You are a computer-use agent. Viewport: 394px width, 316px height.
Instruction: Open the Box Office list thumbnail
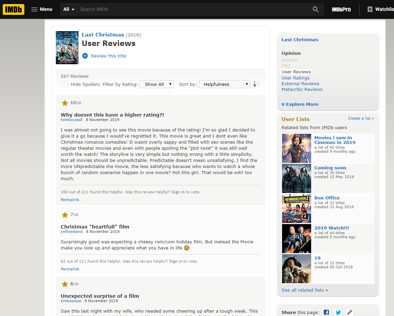point(297,209)
